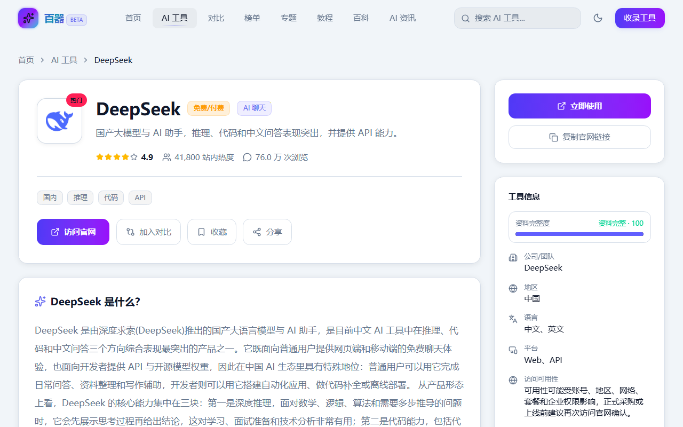
Task: Go to 榜单 in navigation
Action: (x=252, y=18)
